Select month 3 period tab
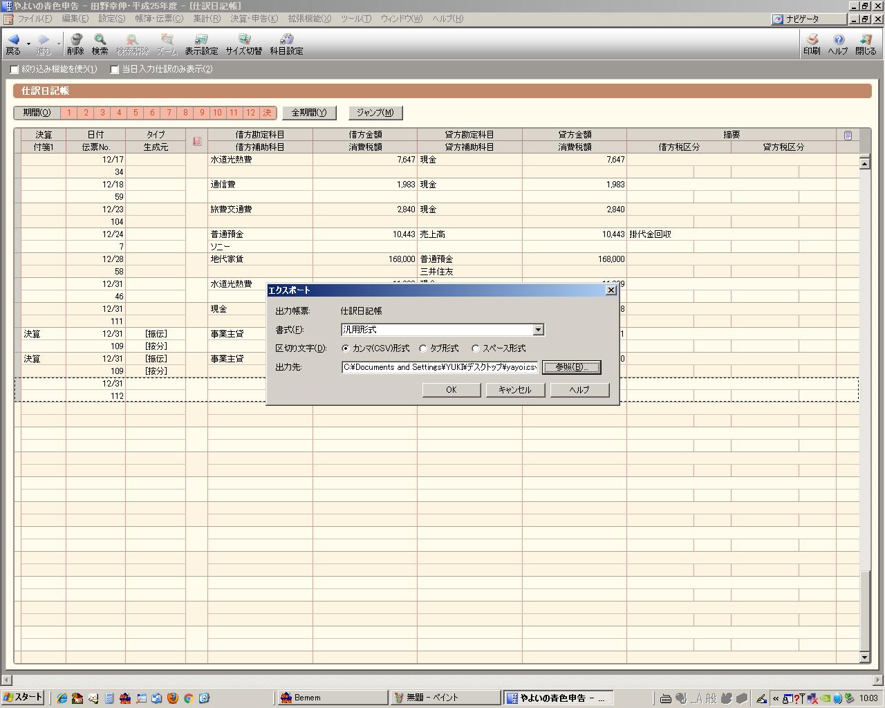 102,113
